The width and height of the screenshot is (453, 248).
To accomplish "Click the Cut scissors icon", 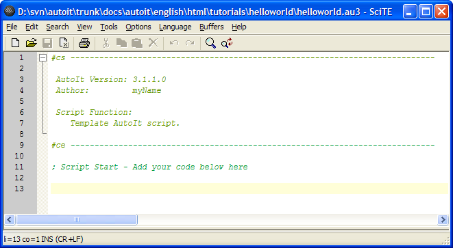I will click(106, 43).
